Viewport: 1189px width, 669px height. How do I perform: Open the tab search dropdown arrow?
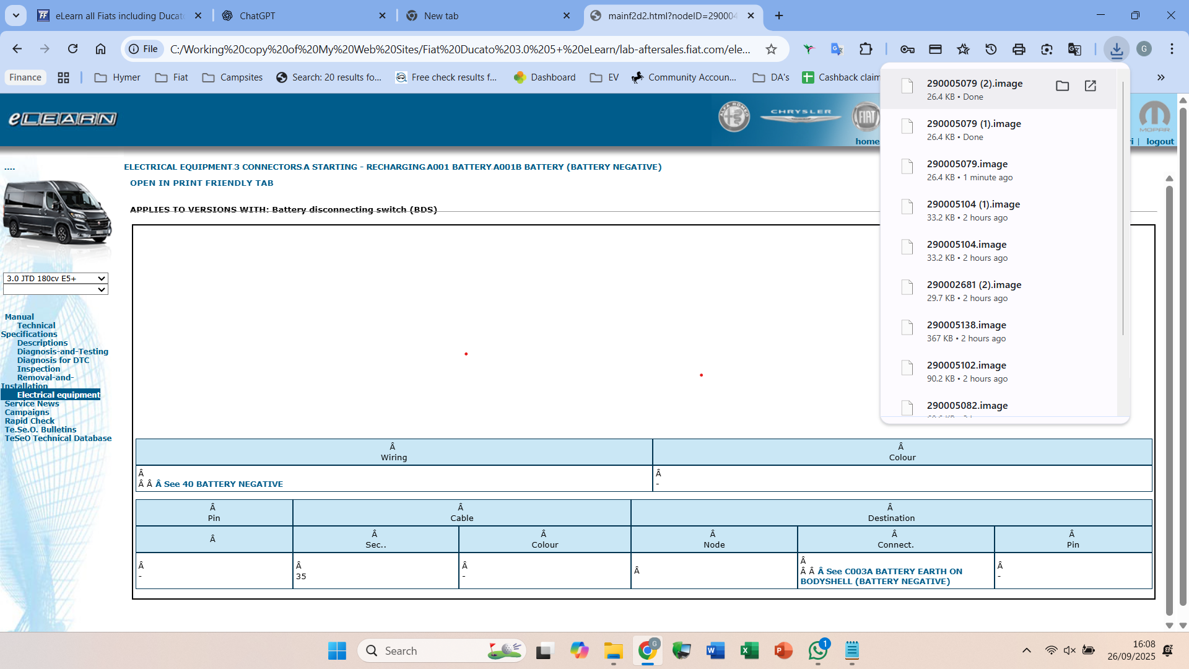[x=15, y=15]
